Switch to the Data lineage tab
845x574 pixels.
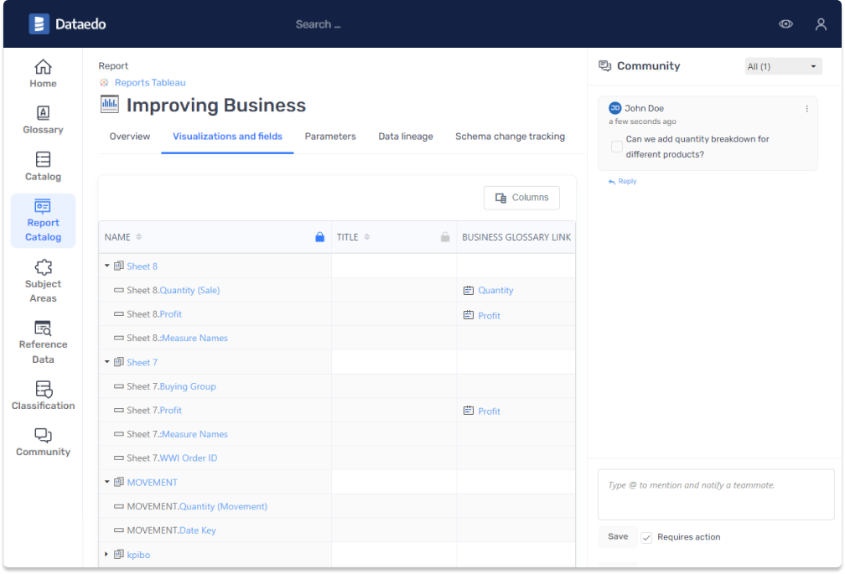pyautogui.click(x=406, y=137)
